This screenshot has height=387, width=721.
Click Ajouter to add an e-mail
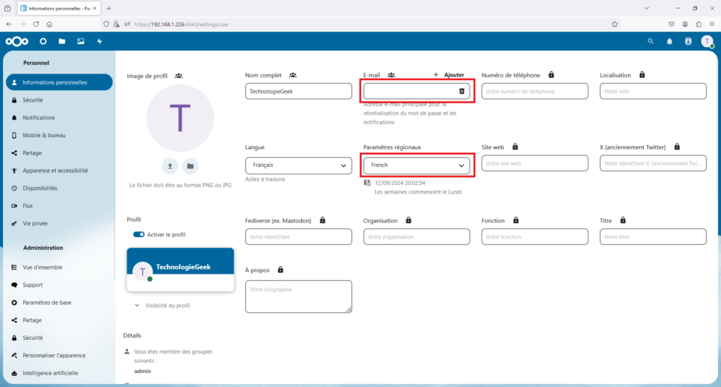[449, 75]
